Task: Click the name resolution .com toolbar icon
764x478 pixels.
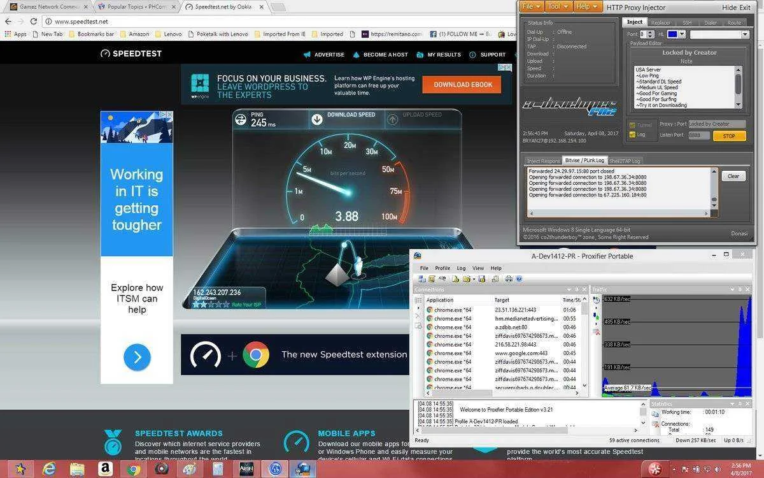Action: pos(442,278)
